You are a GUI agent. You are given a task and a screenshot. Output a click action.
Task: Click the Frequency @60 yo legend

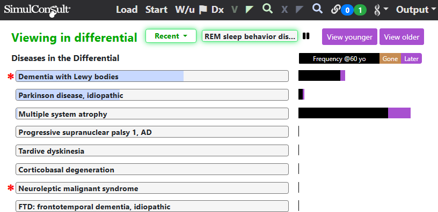click(339, 59)
